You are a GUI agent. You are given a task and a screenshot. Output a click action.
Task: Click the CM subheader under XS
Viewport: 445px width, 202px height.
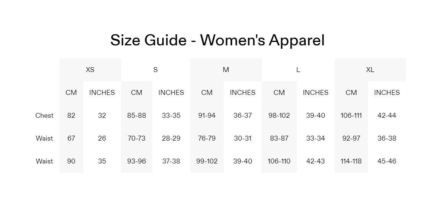point(71,93)
